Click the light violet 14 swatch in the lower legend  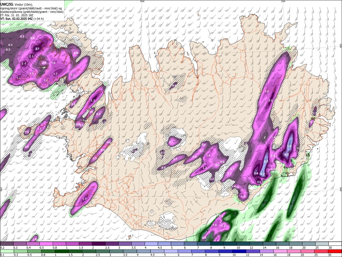coord(266,251)
